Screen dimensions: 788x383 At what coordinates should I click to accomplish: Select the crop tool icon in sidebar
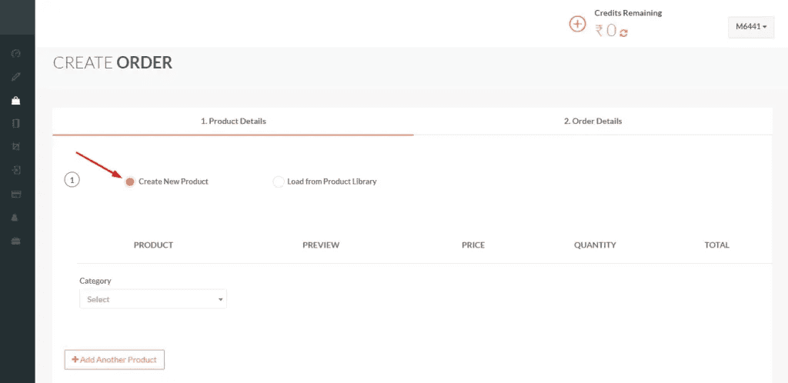[16, 147]
